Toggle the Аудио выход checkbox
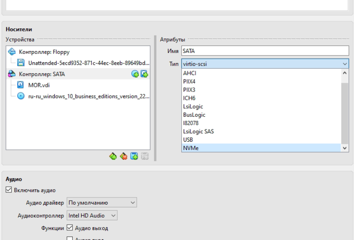354x240 pixels. click(70, 228)
